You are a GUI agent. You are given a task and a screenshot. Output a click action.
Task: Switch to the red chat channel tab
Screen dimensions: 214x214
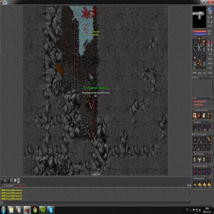[x=21, y=186]
